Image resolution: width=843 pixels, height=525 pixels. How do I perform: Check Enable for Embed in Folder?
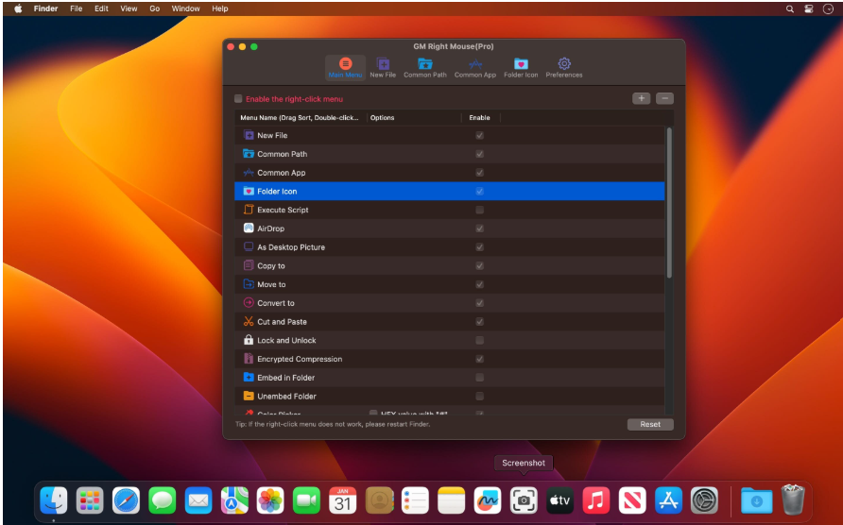click(479, 378)
